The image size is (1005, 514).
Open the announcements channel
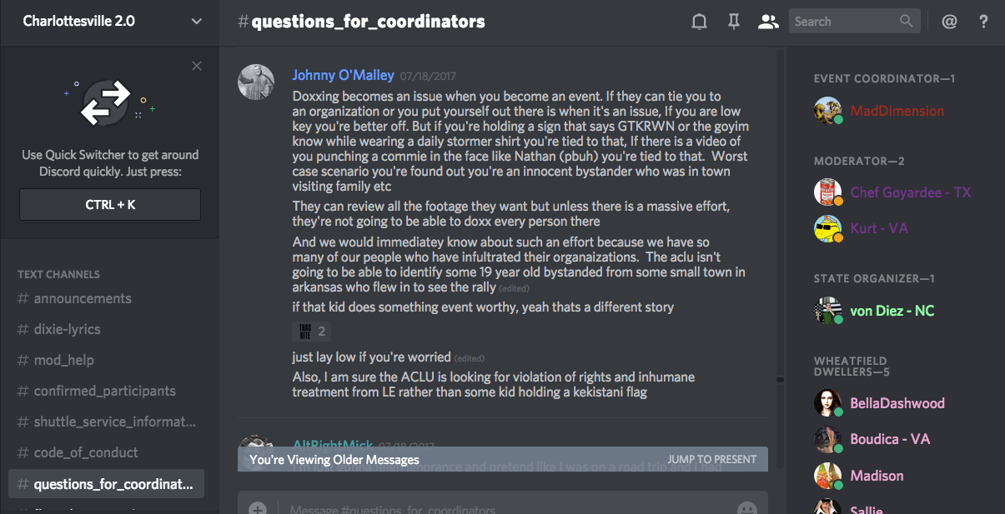(x=83, y=298)
